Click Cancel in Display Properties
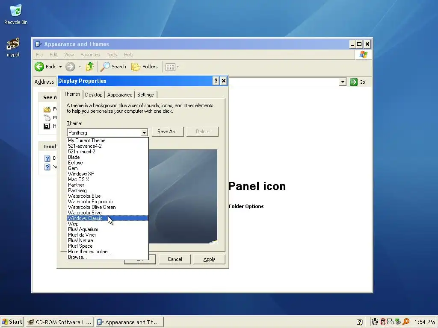Viewport: 438px width, 328px height. (175, 259)
